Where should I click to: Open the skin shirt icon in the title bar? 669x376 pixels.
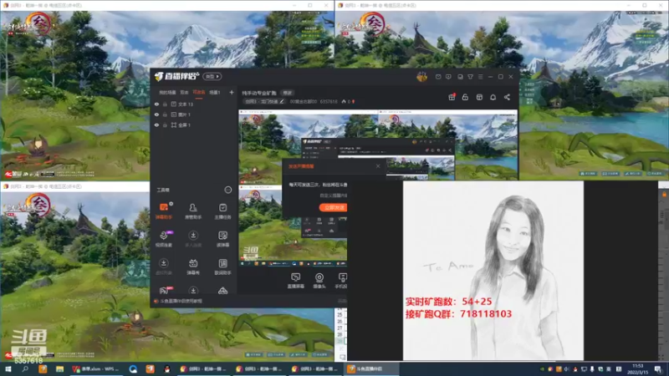click(470, 77)
